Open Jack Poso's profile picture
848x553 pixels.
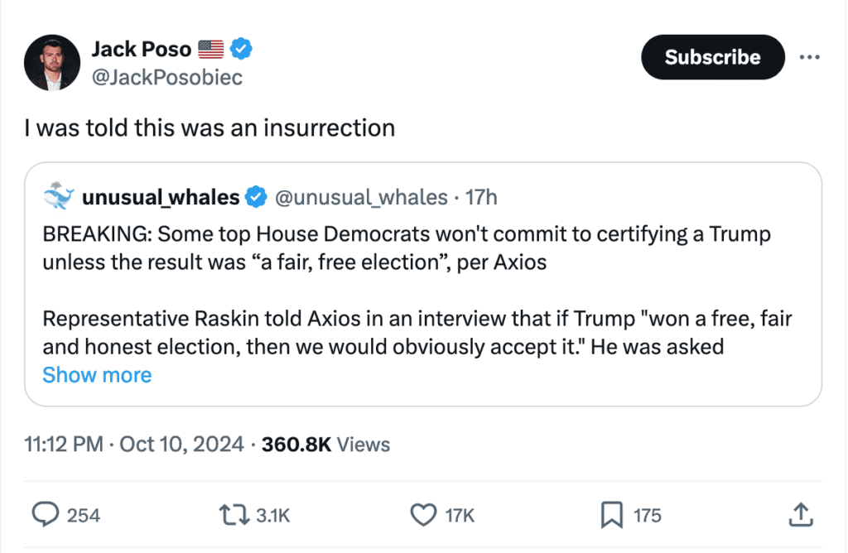[51, 63]
